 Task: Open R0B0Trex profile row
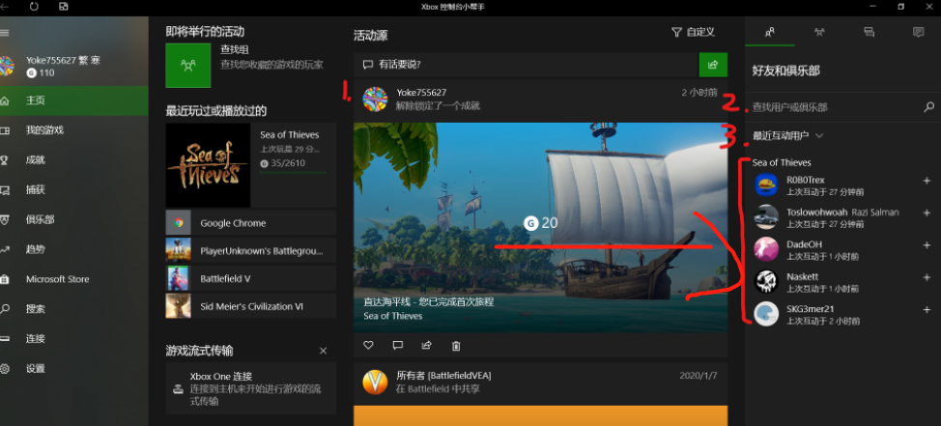click(x=833, y=185)
